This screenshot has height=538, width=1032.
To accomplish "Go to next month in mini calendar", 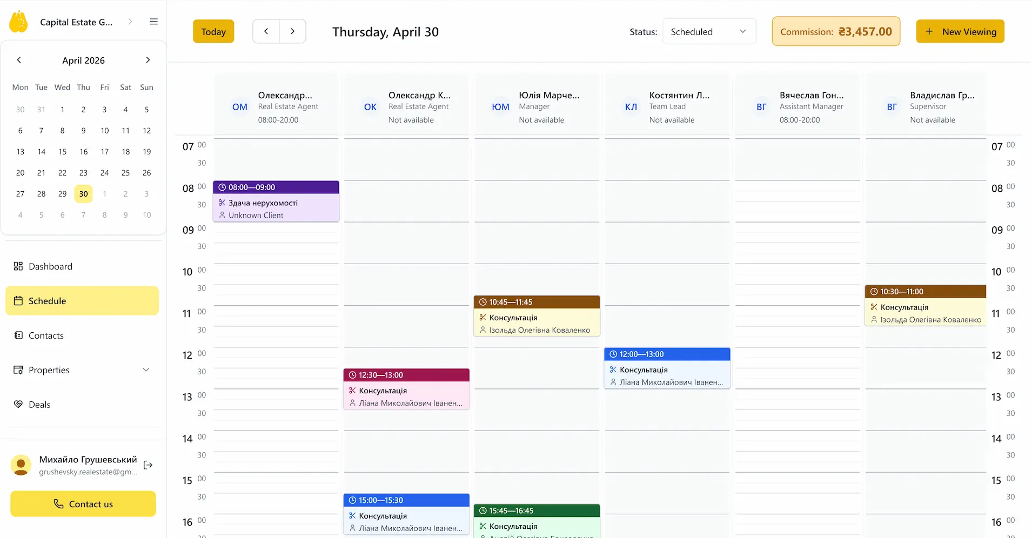I will [148, 60].
